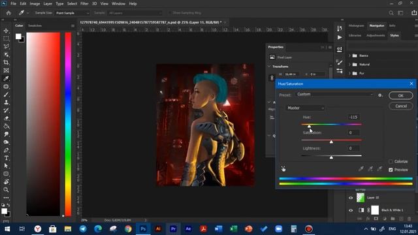Click Cancel in Hue/Saturation dialog
The width and height of the screenshot is (418, 235).
click(x=400, y=106)
